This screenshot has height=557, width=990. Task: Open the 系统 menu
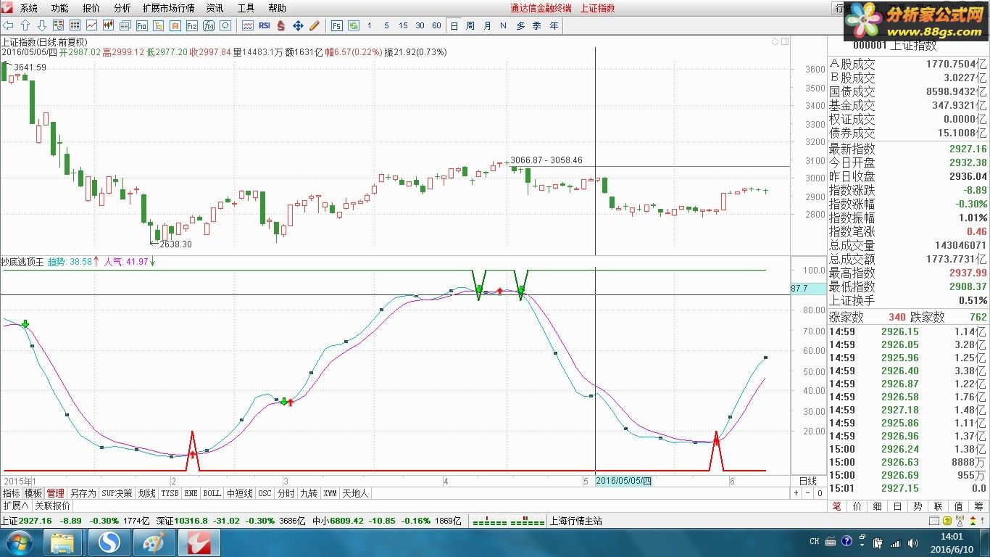[x=29, y=9]
